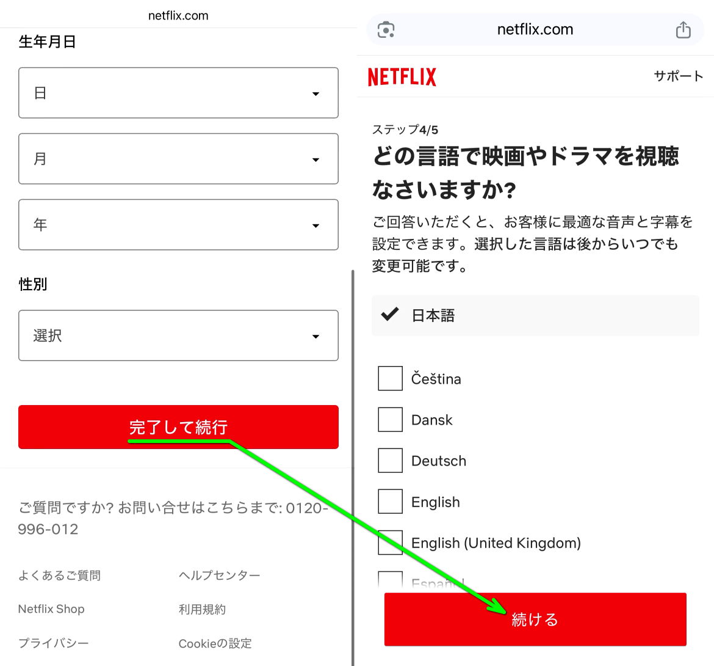Enable the Deutsch language checkbox
Viewport: 714px width, 666px height.
[391, 461]
